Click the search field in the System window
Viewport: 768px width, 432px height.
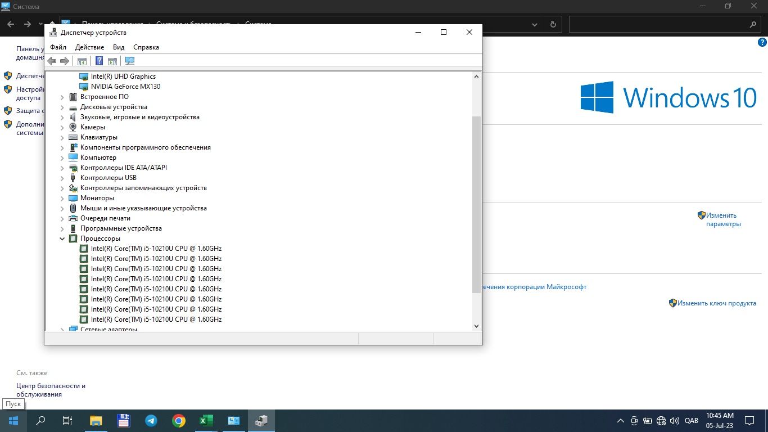pos(665,24)
